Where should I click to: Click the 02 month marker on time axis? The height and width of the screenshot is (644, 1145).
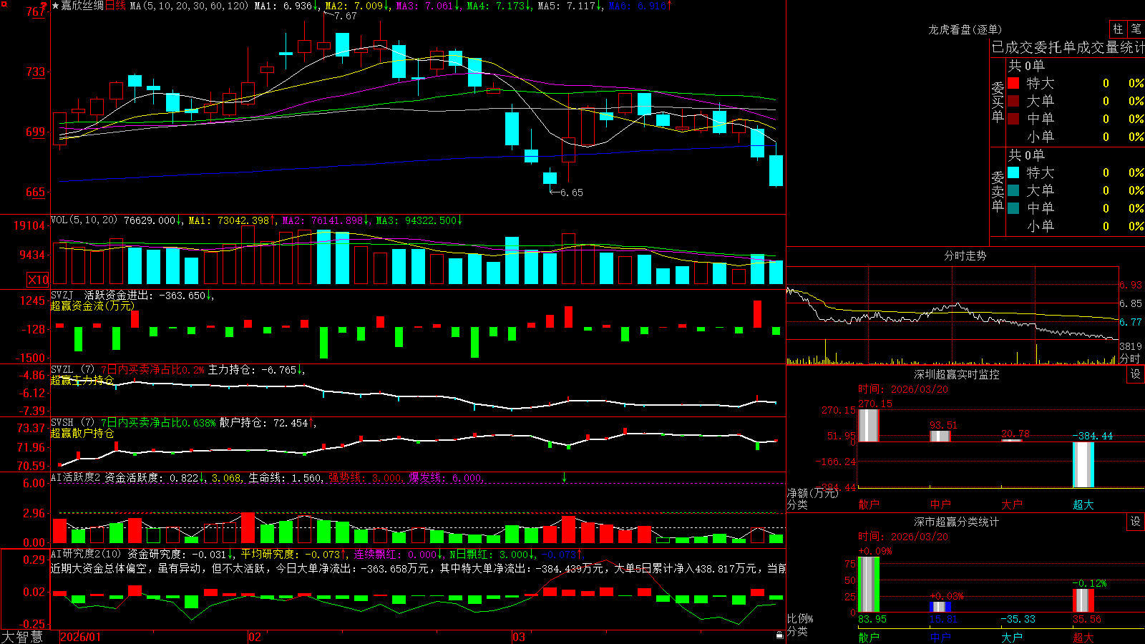point(254,637)
